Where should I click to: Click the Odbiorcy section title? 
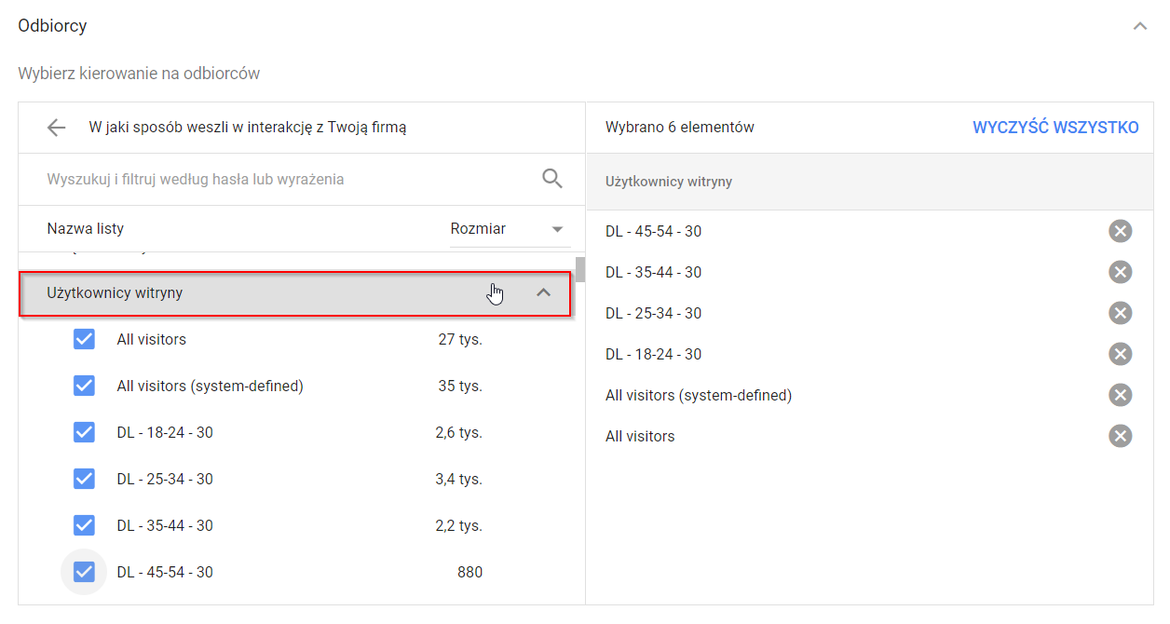point(52,26)
